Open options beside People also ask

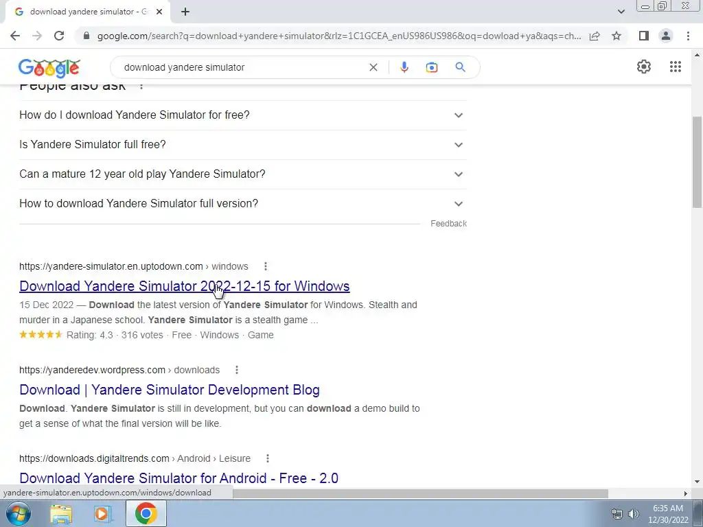tap(141, 86)
